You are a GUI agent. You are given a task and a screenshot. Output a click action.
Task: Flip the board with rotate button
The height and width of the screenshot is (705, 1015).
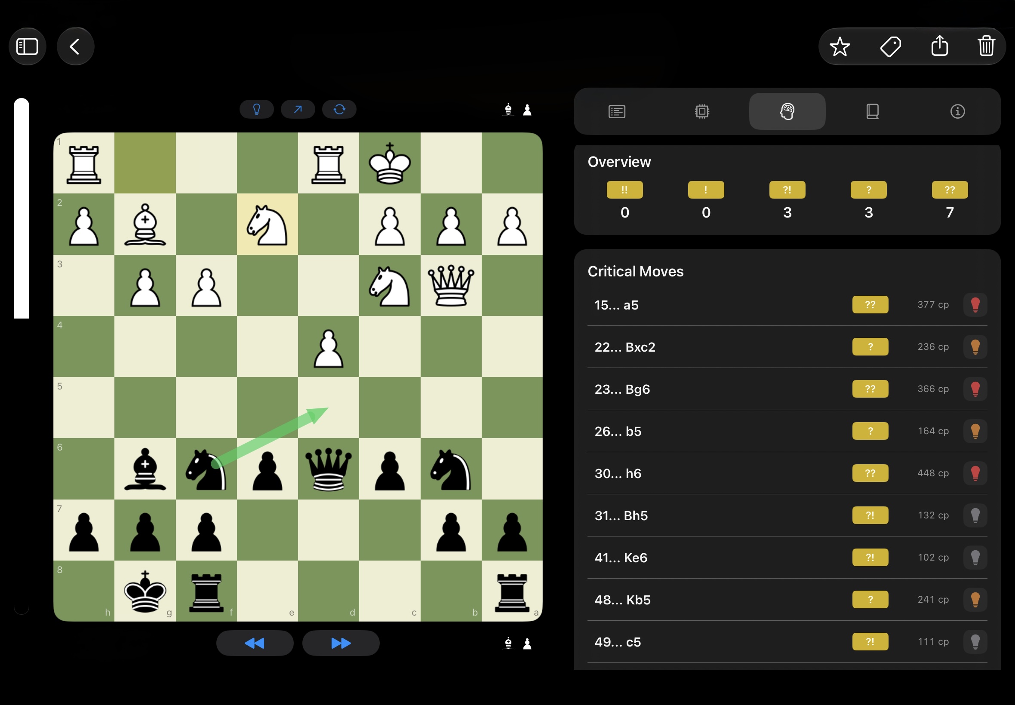click(339, 109)
